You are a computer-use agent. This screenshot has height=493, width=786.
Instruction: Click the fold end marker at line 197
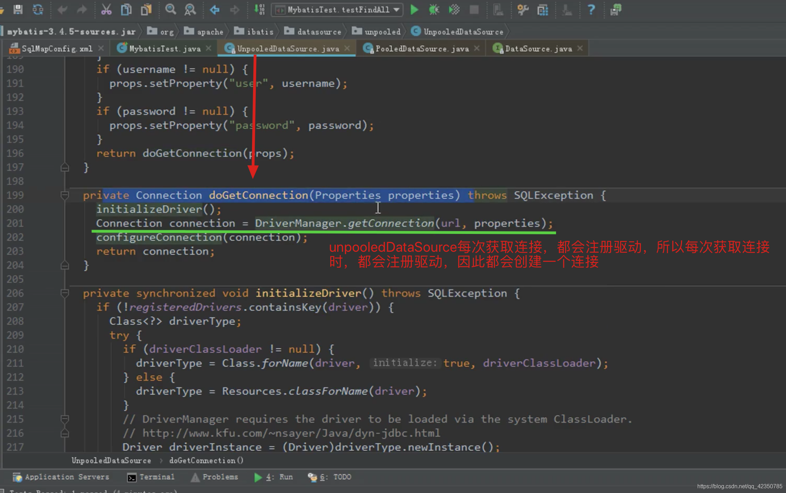65,167
